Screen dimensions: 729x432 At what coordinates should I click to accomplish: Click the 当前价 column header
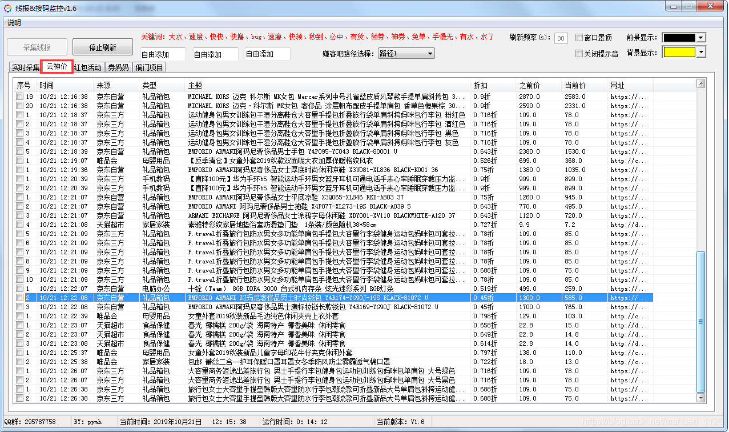586,85
